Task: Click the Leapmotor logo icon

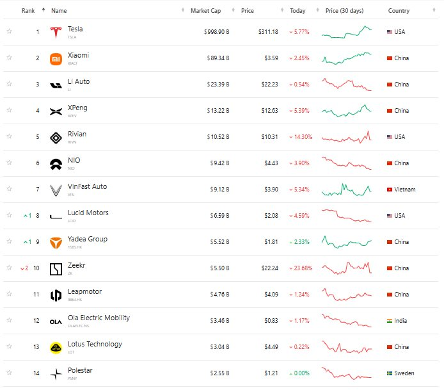Action: 56,295
